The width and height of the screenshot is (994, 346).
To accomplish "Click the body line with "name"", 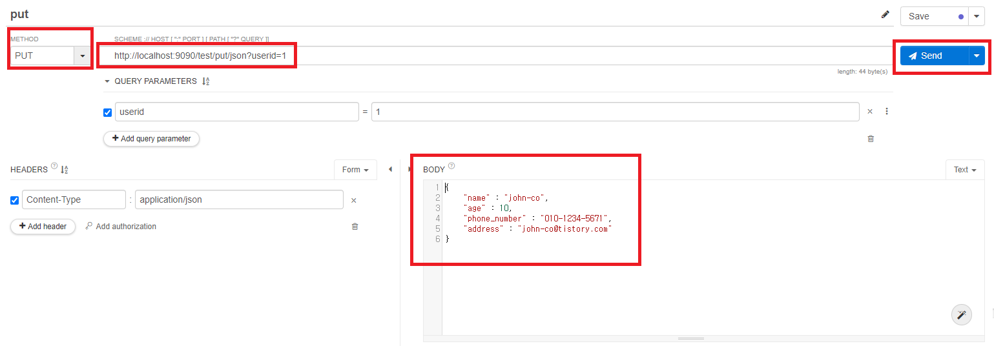I will pyautogui.click(x=506, y=198).
